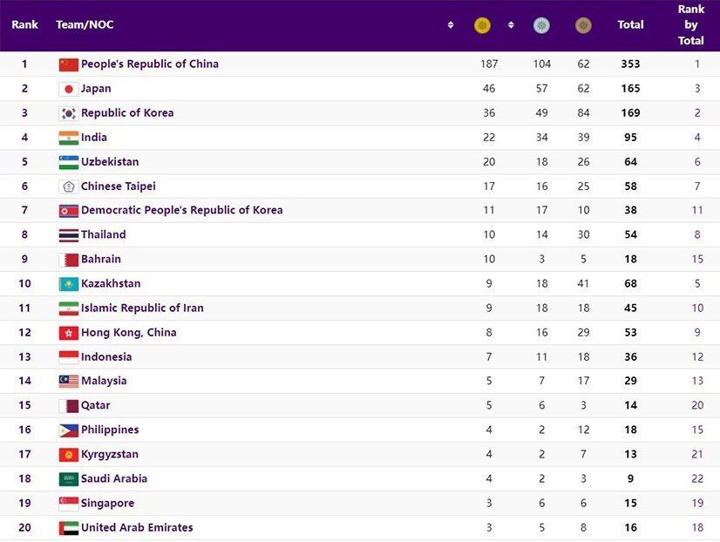Image resolution: width=720 pixels, height=542 pixels.
Task: Click the Saudi Arabia flag icon
Action: click(x=68, y=479)
